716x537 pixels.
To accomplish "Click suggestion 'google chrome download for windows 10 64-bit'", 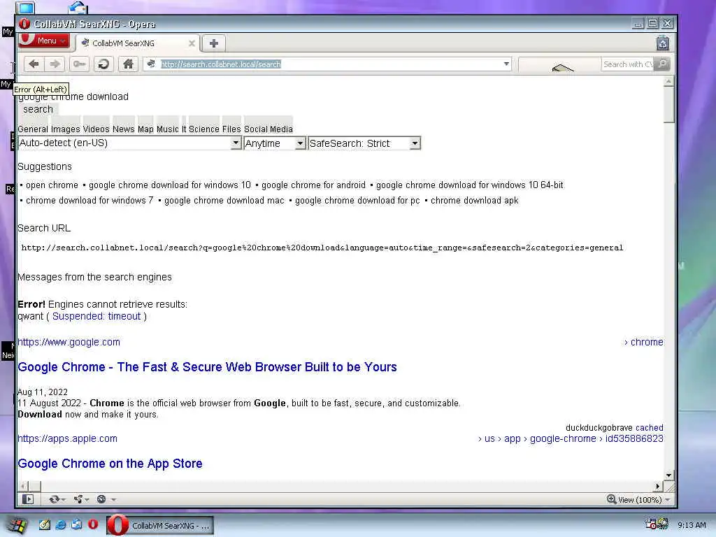I will tap(470, 185).
